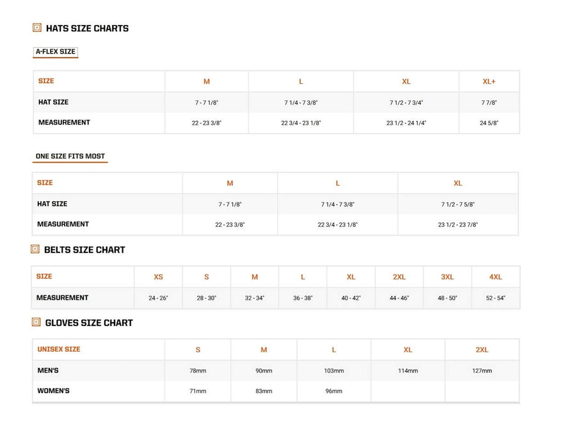
Task: Click the HATS SIZE CHARTS heading text
Action: [x=87, y=28]
